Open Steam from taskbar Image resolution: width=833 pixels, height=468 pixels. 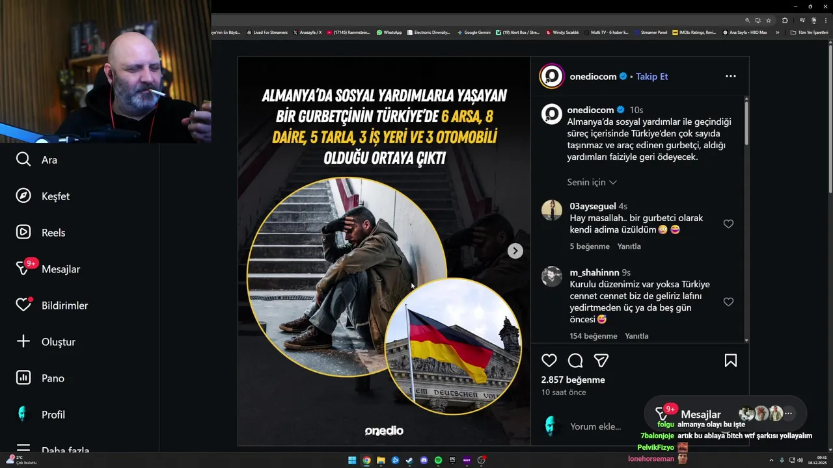(409, 460)
